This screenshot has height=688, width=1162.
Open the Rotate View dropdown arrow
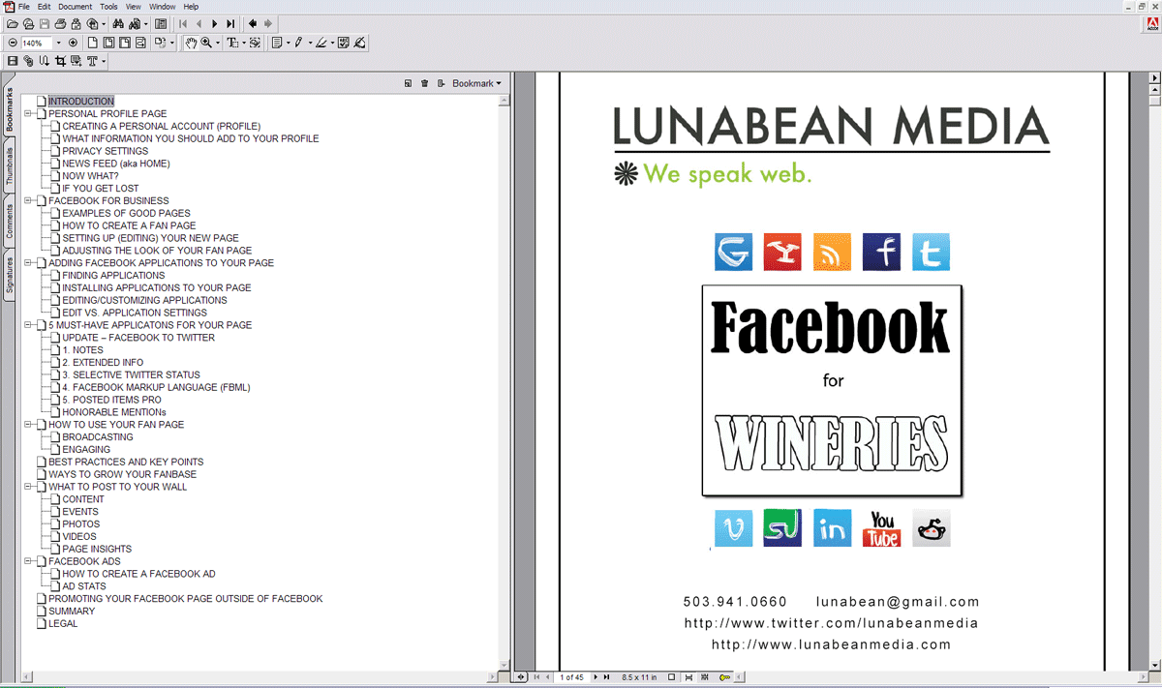click(172, 43)
